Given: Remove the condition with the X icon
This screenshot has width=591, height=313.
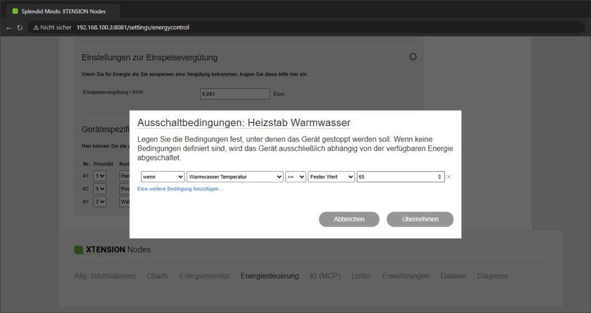Looking at the screenshot, I should coord(449,177).
